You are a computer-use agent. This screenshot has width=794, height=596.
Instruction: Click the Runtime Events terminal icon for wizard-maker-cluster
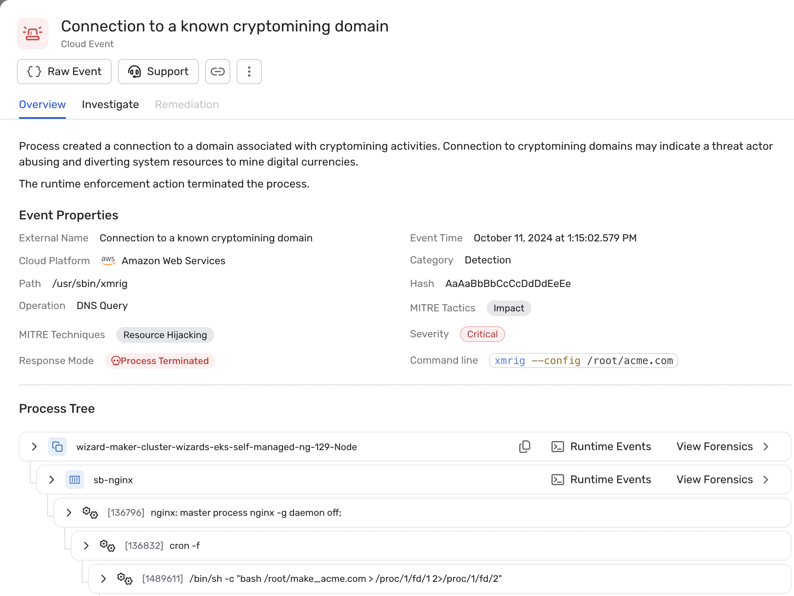pos(558,447)
